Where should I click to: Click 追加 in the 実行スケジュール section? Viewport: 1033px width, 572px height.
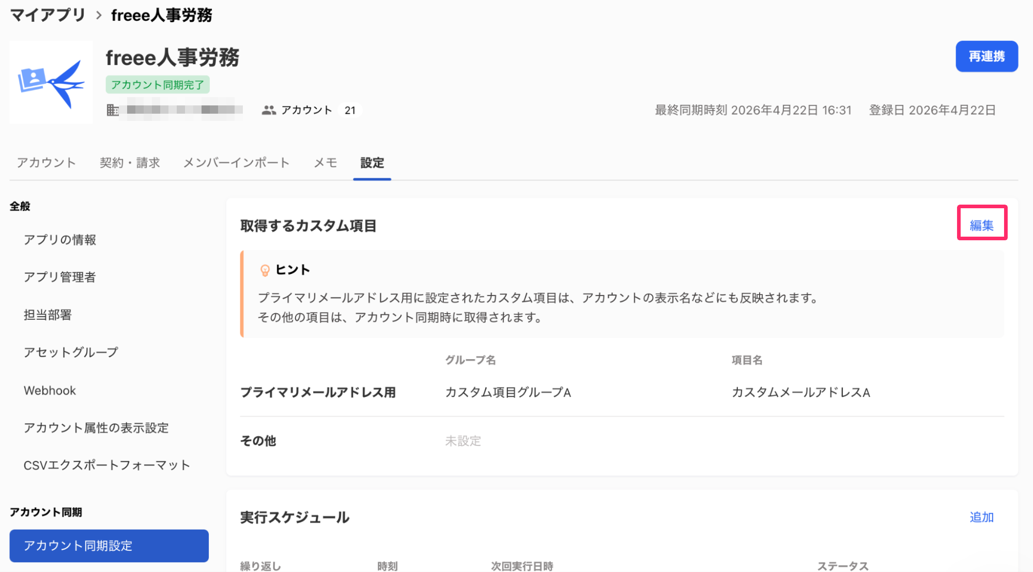[982, 517]
